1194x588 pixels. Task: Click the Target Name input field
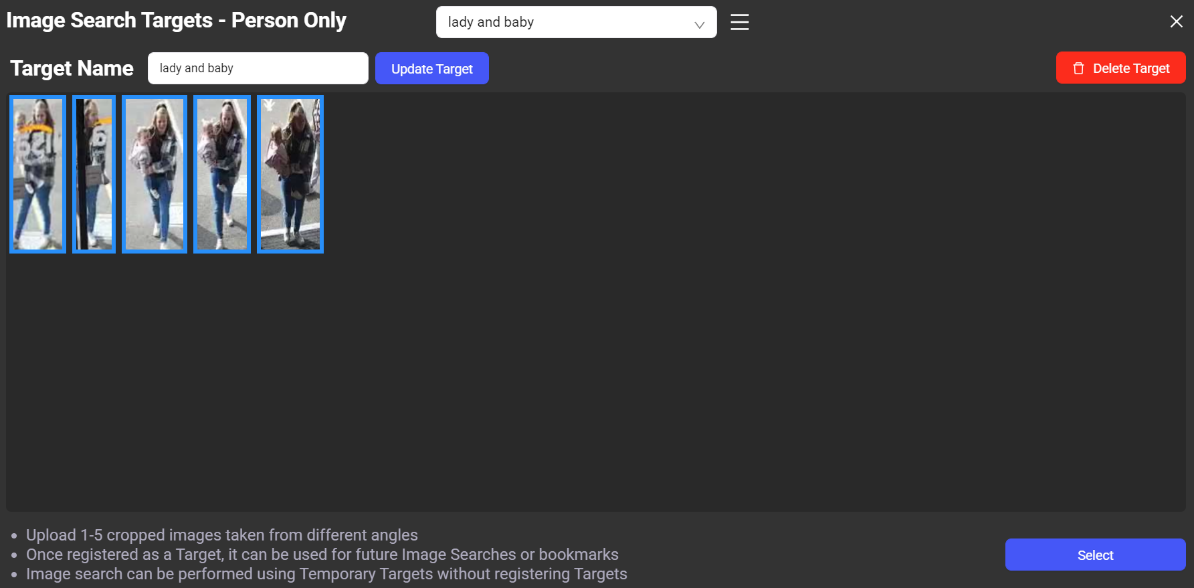pos(258,68)
